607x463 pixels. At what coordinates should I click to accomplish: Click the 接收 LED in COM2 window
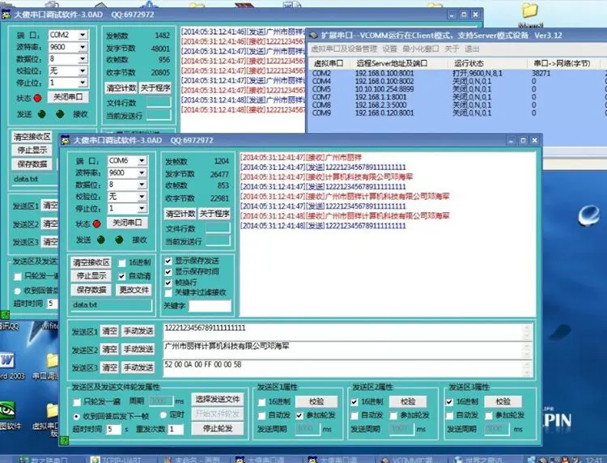[x=60, y=114]
